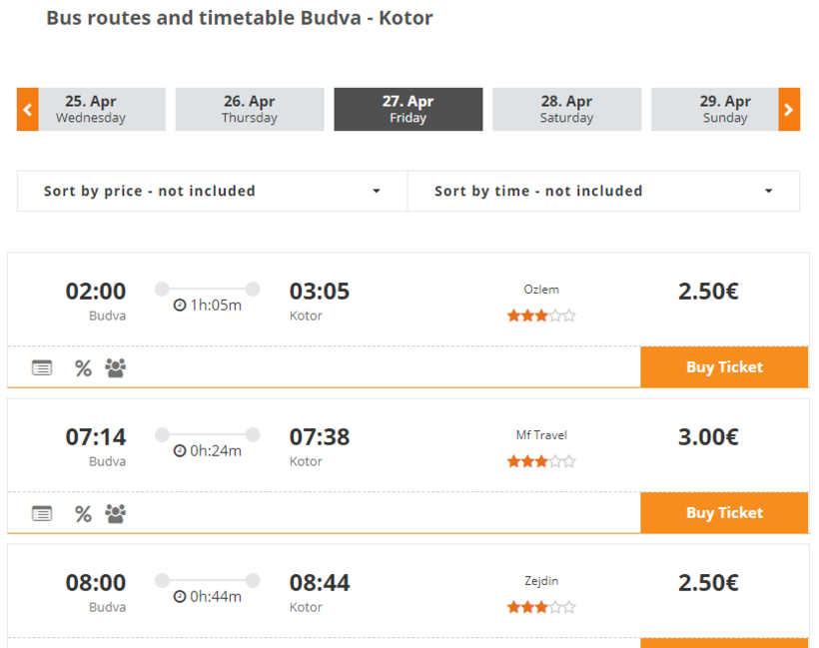Click the Ozlem carrier star rating
The image size is (819, 648).
tap(541, 316)
